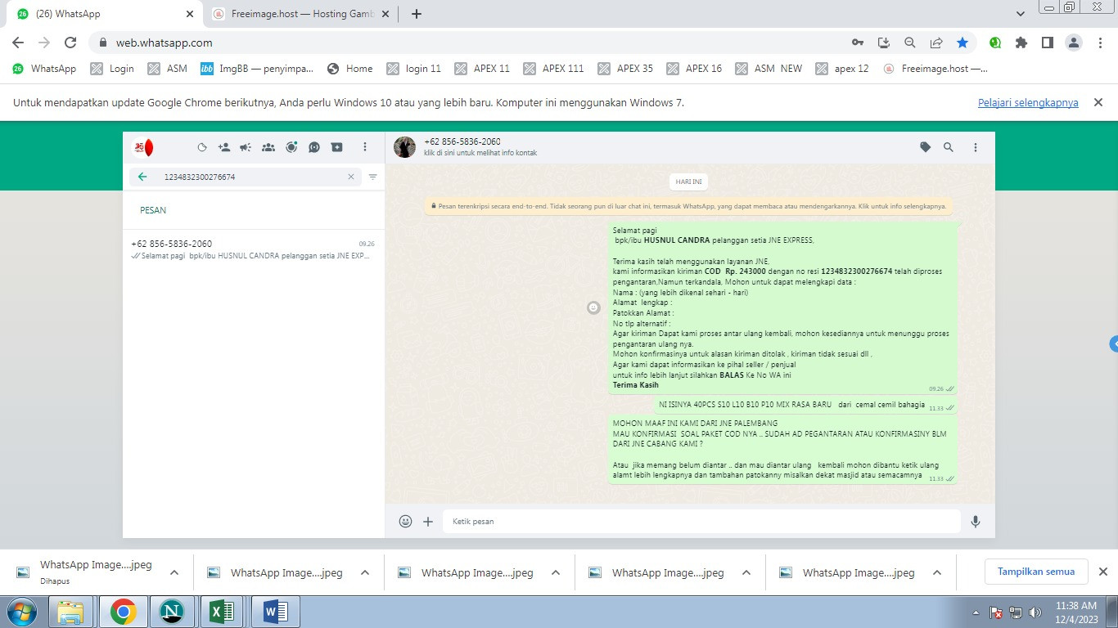Image resolution: width=1118 pixels, height=628 pixels.
Task: Focus the 'Ketik pesan' message input
Action: [x=701, y=521]
